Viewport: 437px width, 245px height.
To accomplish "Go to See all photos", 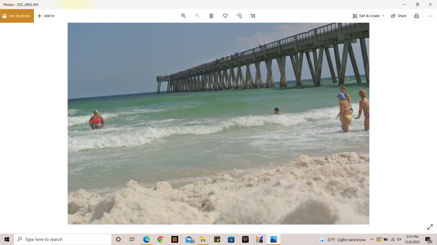I will (x=16, y=16).
